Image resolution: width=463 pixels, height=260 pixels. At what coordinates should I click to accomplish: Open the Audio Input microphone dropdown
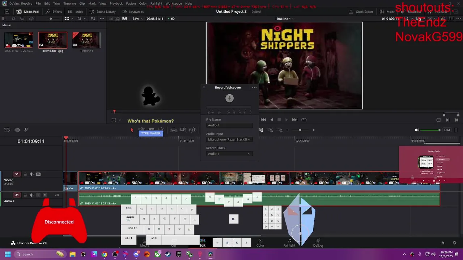229,139
